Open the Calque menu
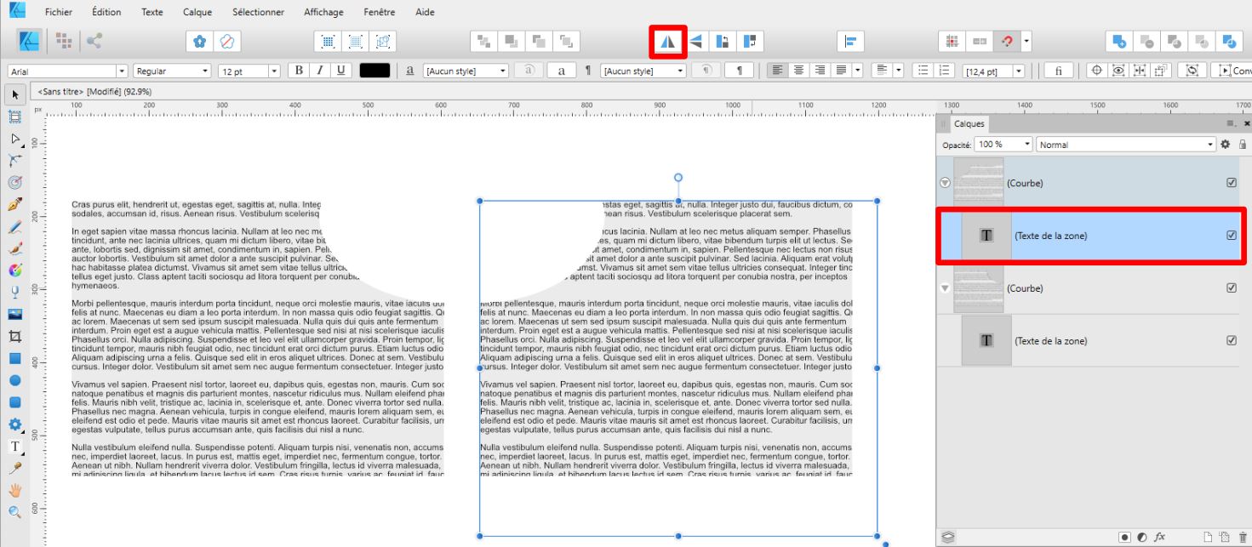 coord(198,12)
